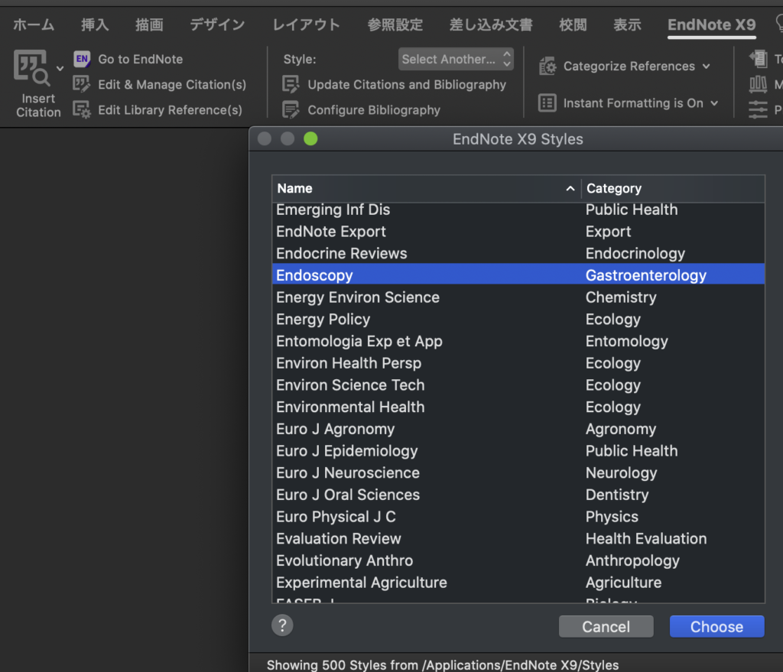Click the Choose button

716,627
